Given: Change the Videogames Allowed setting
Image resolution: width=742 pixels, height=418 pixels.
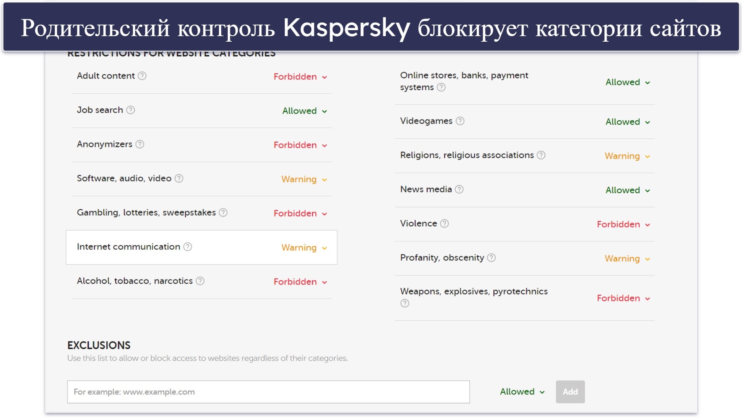Looking at the screenshot, I should (628, 122).
